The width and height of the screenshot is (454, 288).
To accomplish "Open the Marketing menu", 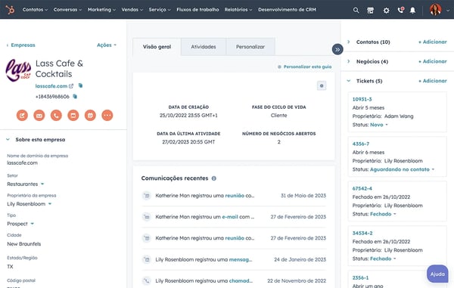I will pos(101,10).
